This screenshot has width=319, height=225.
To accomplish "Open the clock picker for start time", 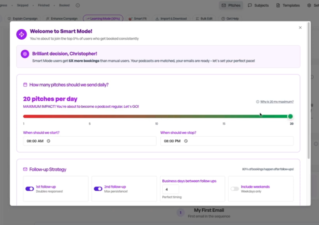I will [x=48, y=141].
